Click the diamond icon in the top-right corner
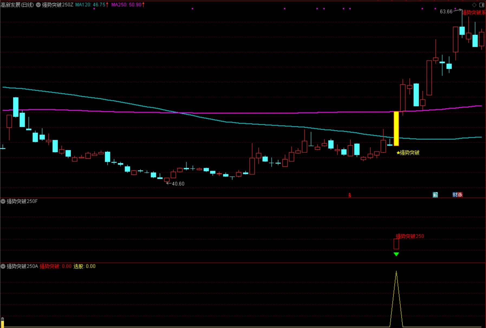This screenshot has width=486, height=328. click(x=474, y=5)
